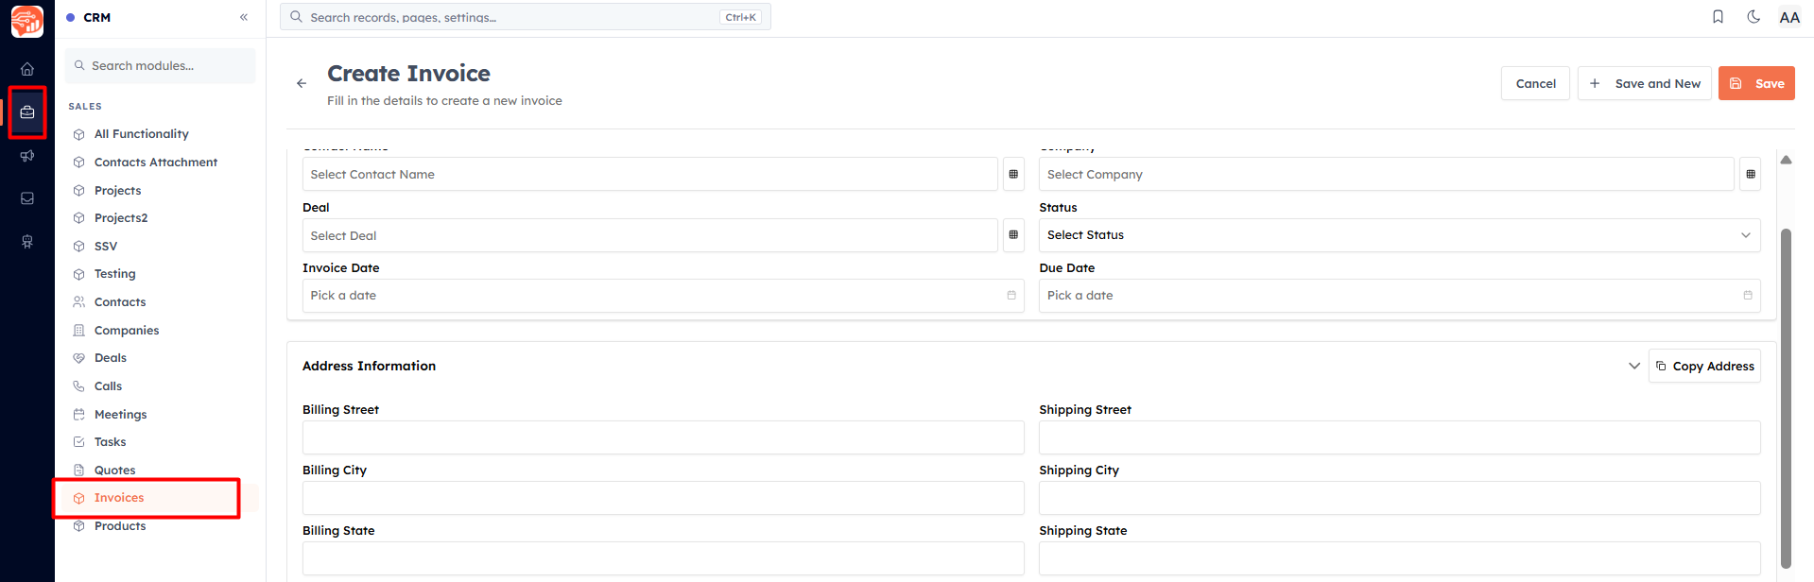
Task: Click the Shipping City input
Action: tap(1399, 498)
